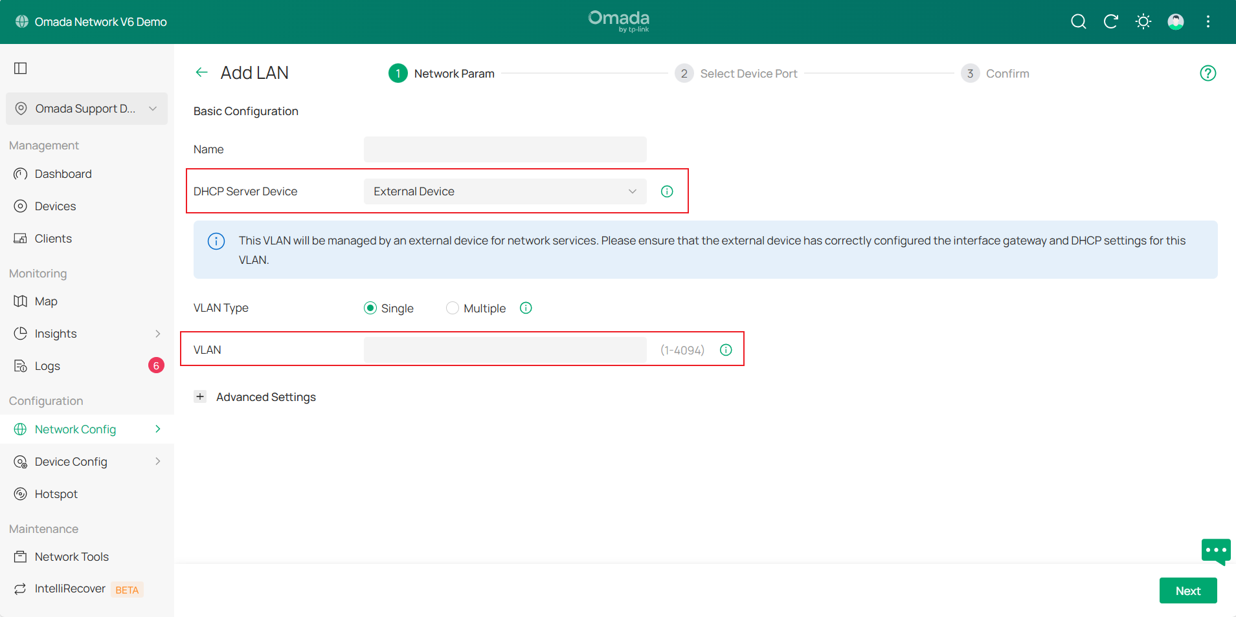Select the Multiple VLAN type radio button
1236x617 pixels.
click(452, 308)
